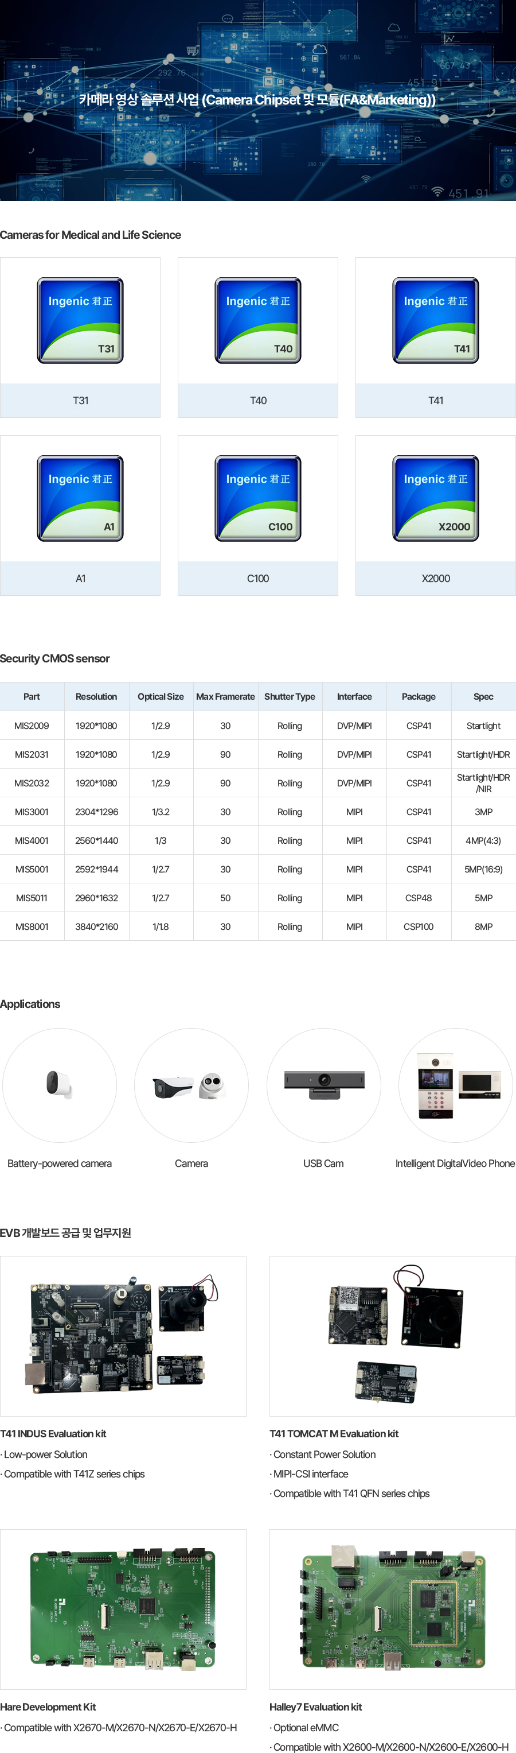Select the MIS5001 part cell
Image resolution: width=516 pixels, height=1753 pixels.
pyautogui.click(x=32, y=869)
